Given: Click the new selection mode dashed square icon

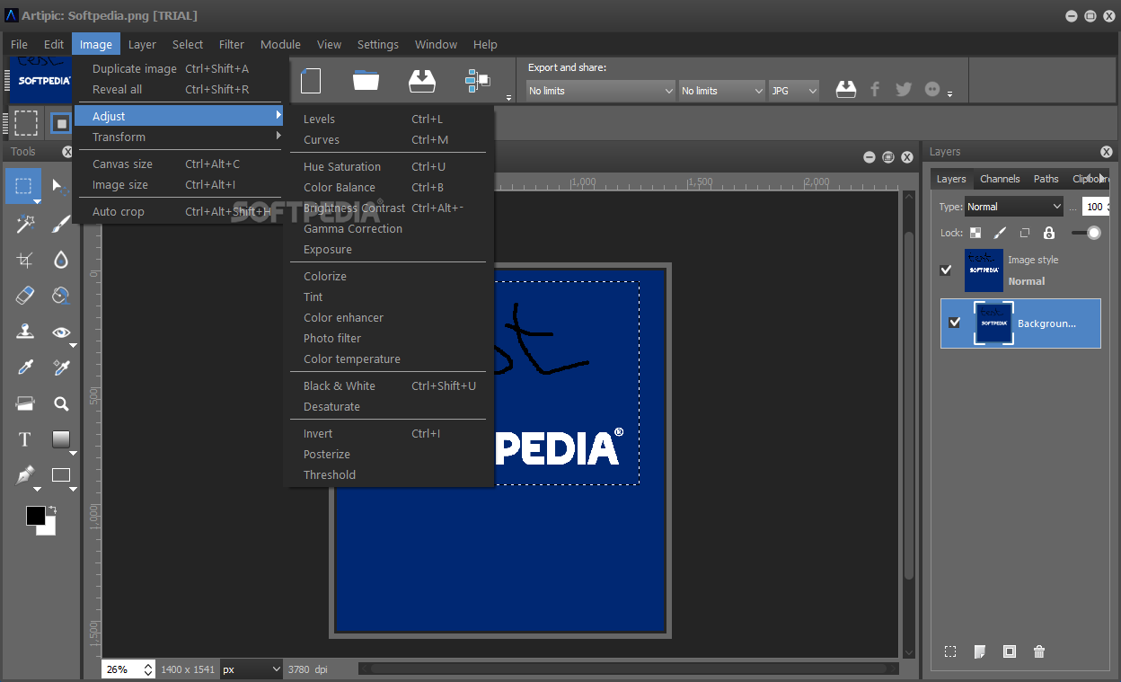Looking at the screenshot, I should tap(26, 123).
